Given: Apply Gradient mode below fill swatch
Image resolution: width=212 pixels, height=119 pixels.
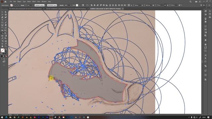Looking at the screenshot, I should click(4, 56).
